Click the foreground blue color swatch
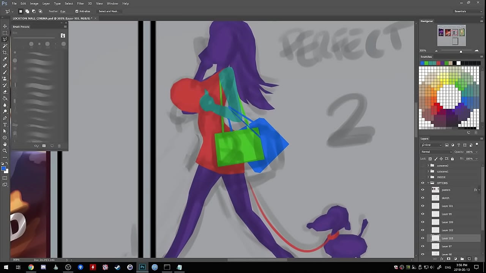 tap(3, 169)
